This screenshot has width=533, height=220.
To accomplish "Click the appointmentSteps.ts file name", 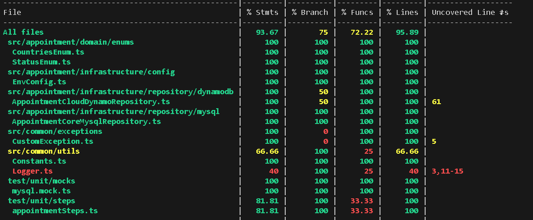I will point(55,211).
